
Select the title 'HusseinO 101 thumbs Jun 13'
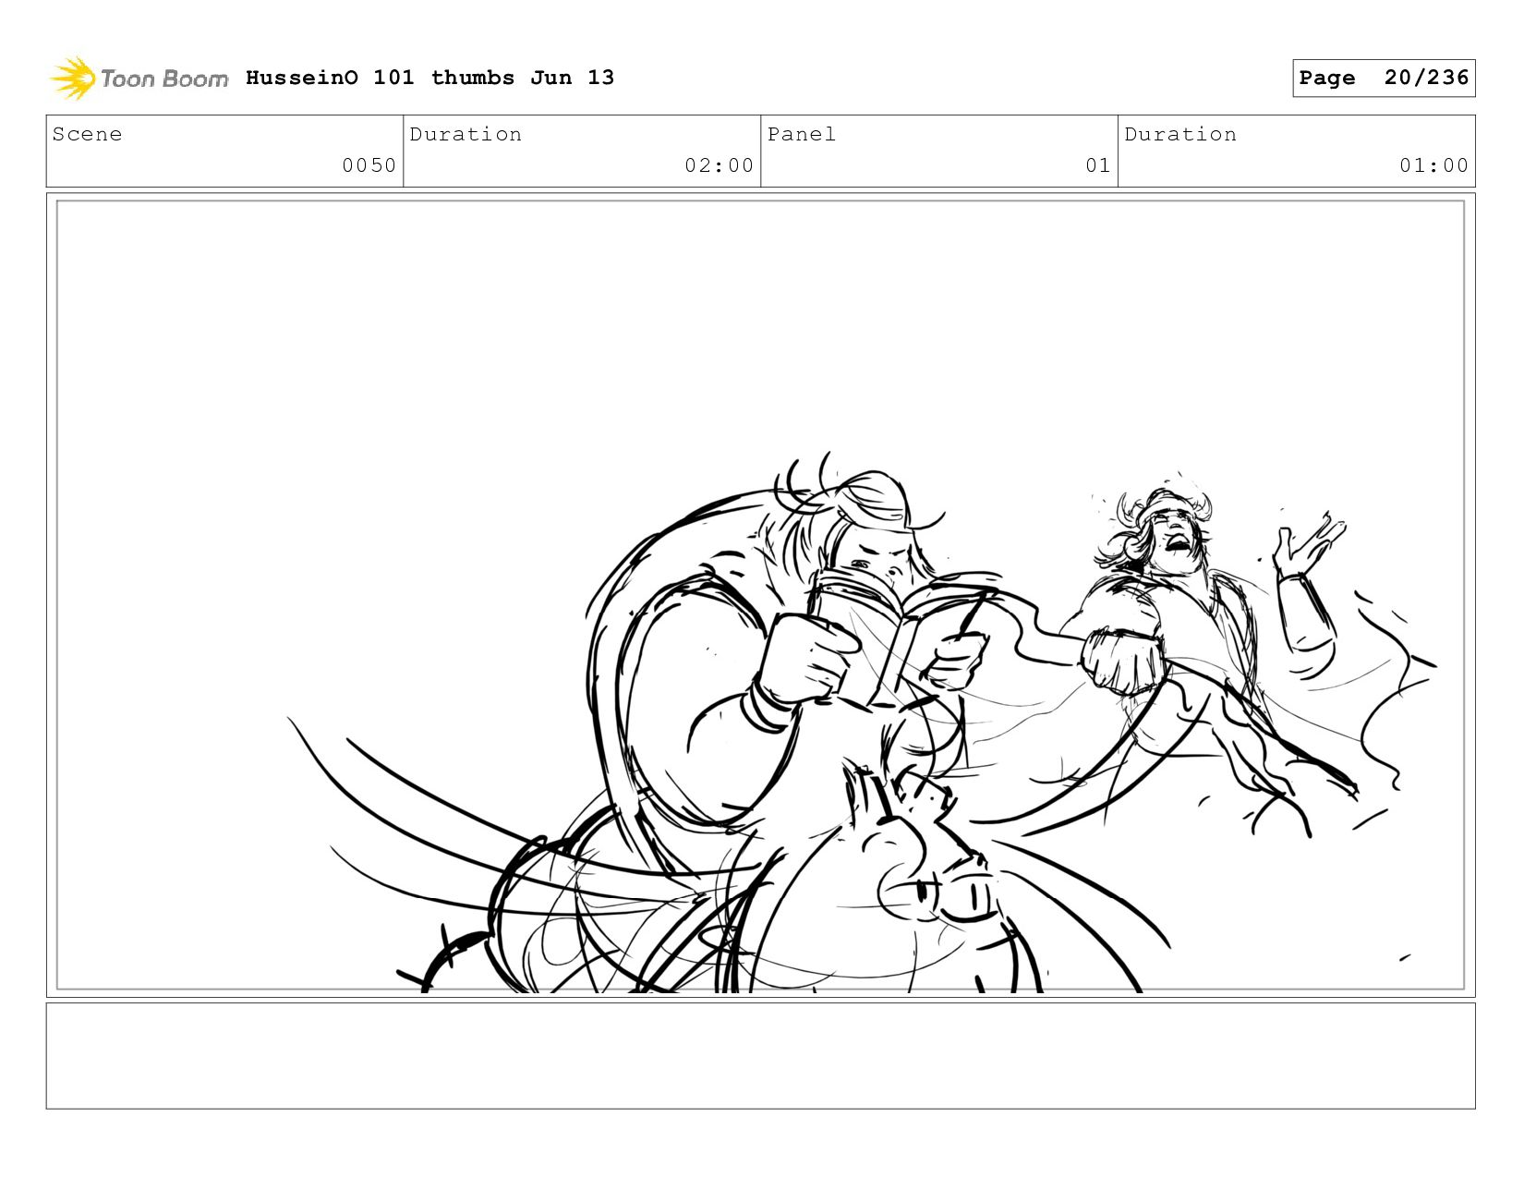(x=429, y=78)
